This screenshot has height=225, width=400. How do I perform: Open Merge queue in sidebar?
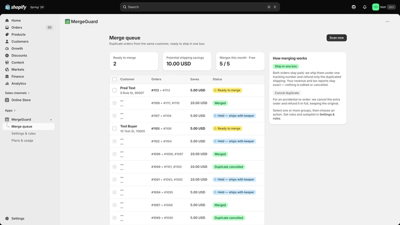[28, 126]
